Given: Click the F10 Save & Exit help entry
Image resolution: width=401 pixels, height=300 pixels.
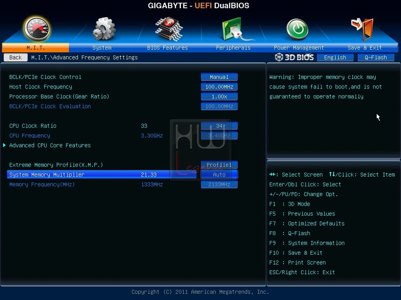Looking at the screenshot, I should 296,253.
